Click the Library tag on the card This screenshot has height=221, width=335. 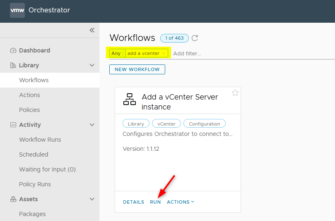tap(136, 124)
